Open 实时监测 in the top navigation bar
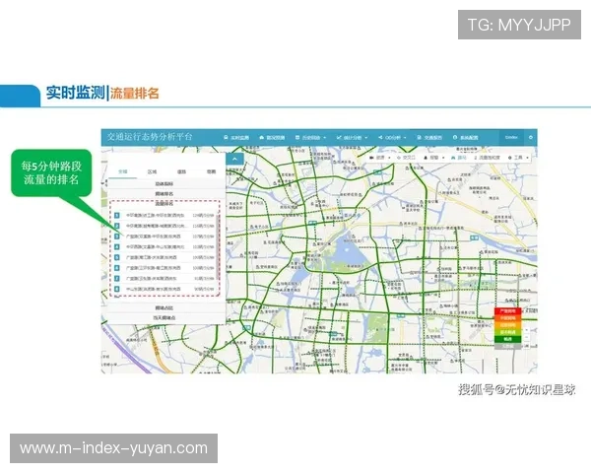The width and height of the screenshot is (591, 473). tap(236, 138)
